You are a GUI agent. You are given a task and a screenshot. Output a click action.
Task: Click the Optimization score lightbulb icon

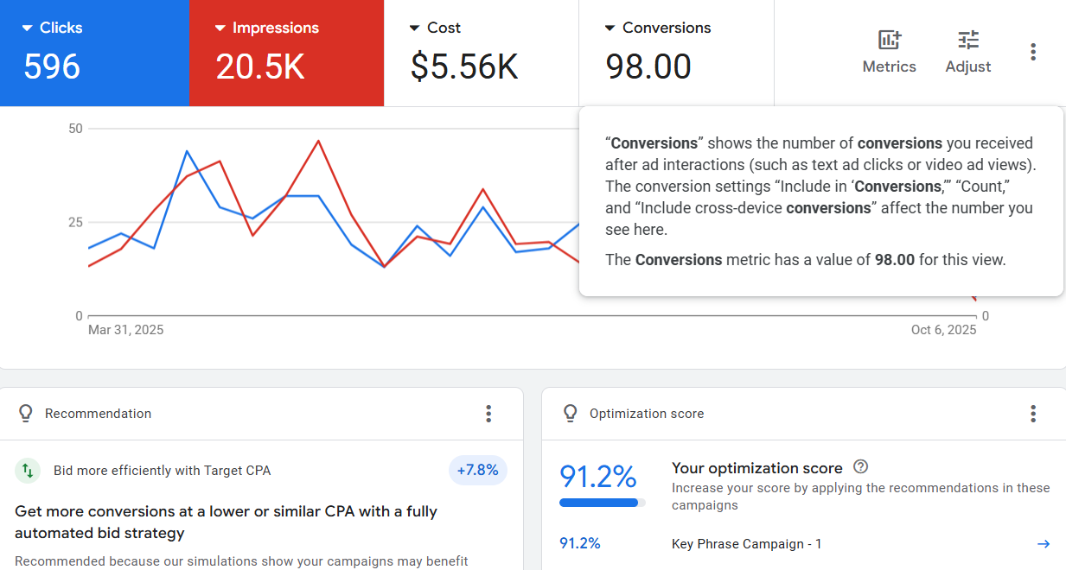pos(570,414)
